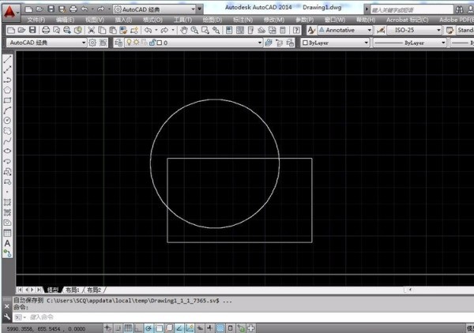Activate the Pan hand tool
Viewport: 474px width, 333px height.
tap(184, 30)
